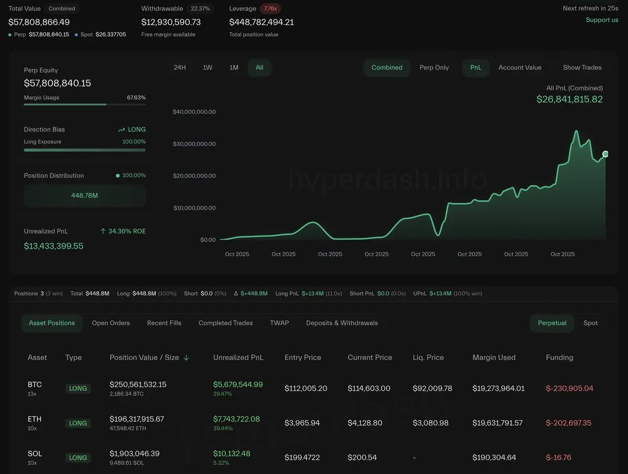Enable Show Trades on the chart
The width and height of the screenshot is (628, 474).
click(582, 67)
